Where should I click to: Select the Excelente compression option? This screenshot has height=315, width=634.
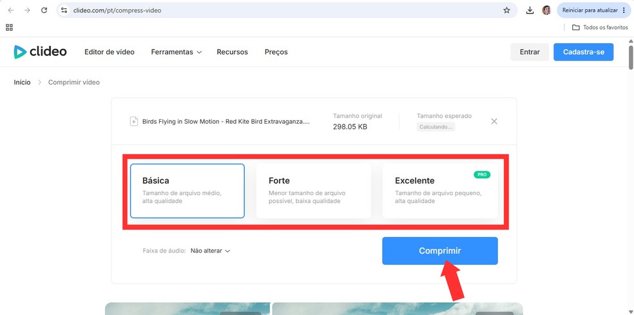click(440, 191)
